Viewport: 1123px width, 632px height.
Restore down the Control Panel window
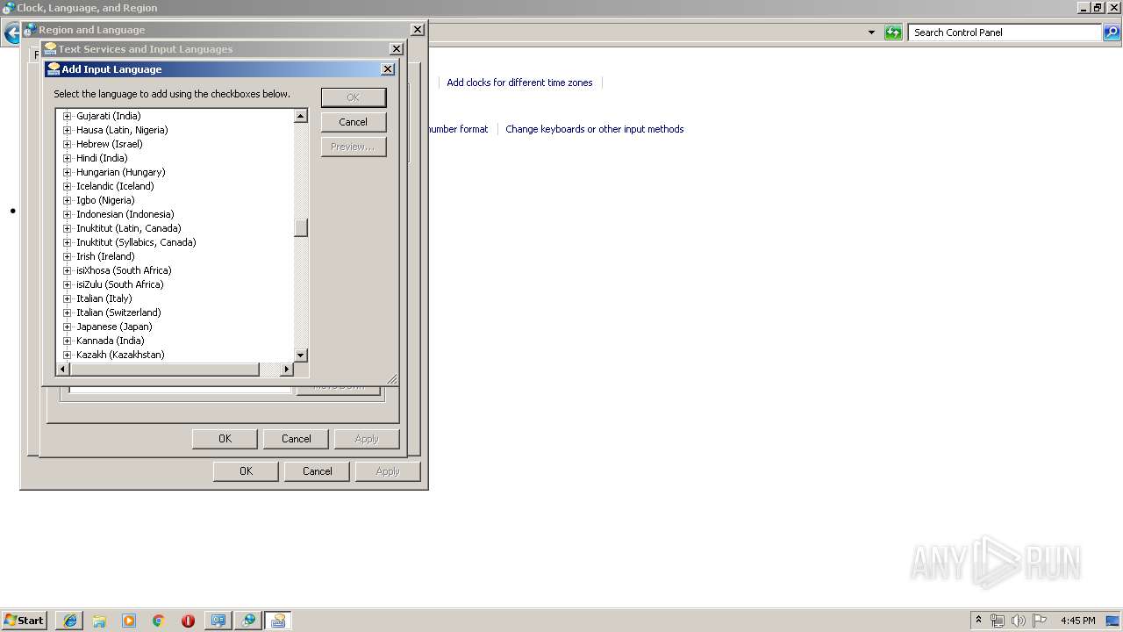tap(1098, 8)
